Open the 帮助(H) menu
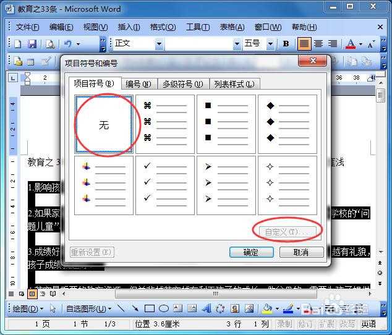Screen dimensions: 392x335 coord(304,27)
